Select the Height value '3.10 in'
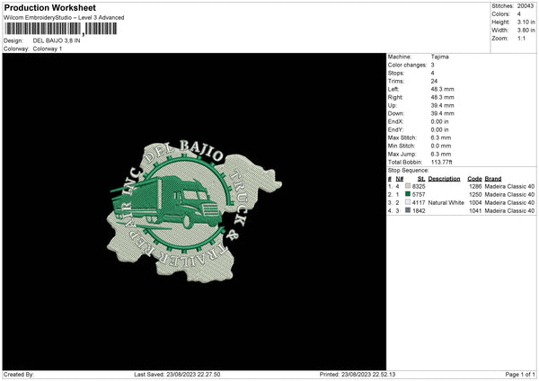The width and height of the screenshot is (539, 381). (526, 22)
